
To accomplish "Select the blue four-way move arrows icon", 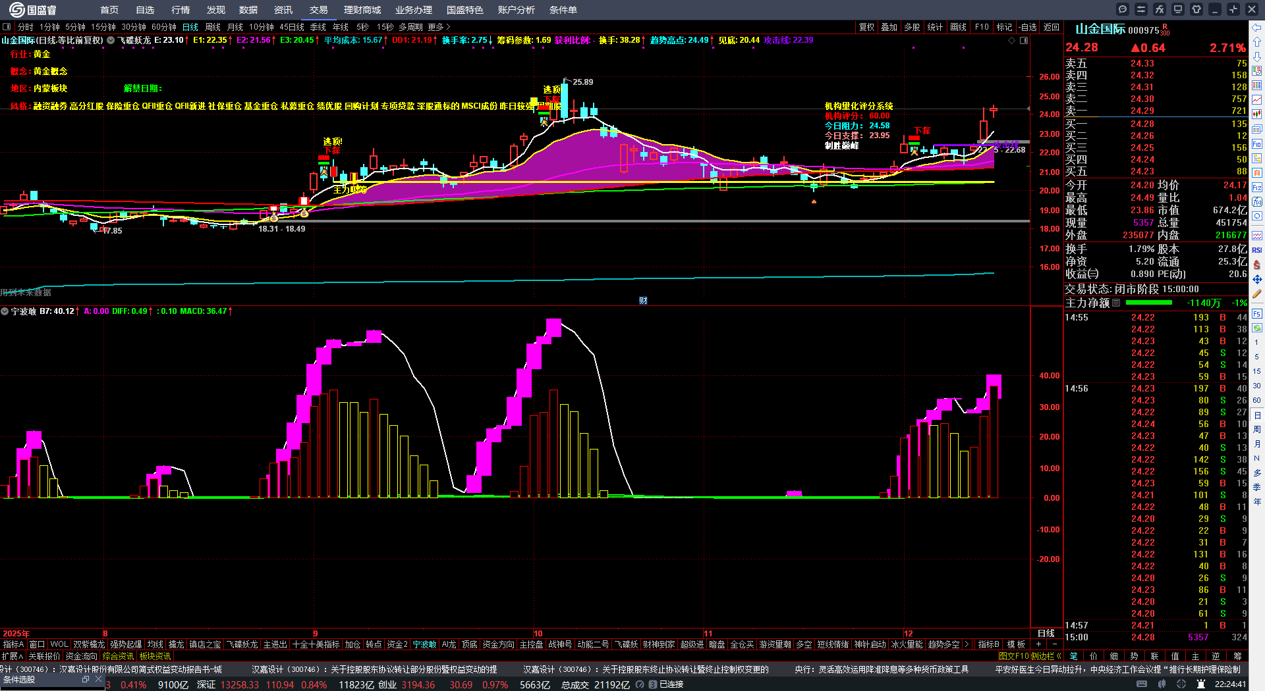I will (1257, 280).
